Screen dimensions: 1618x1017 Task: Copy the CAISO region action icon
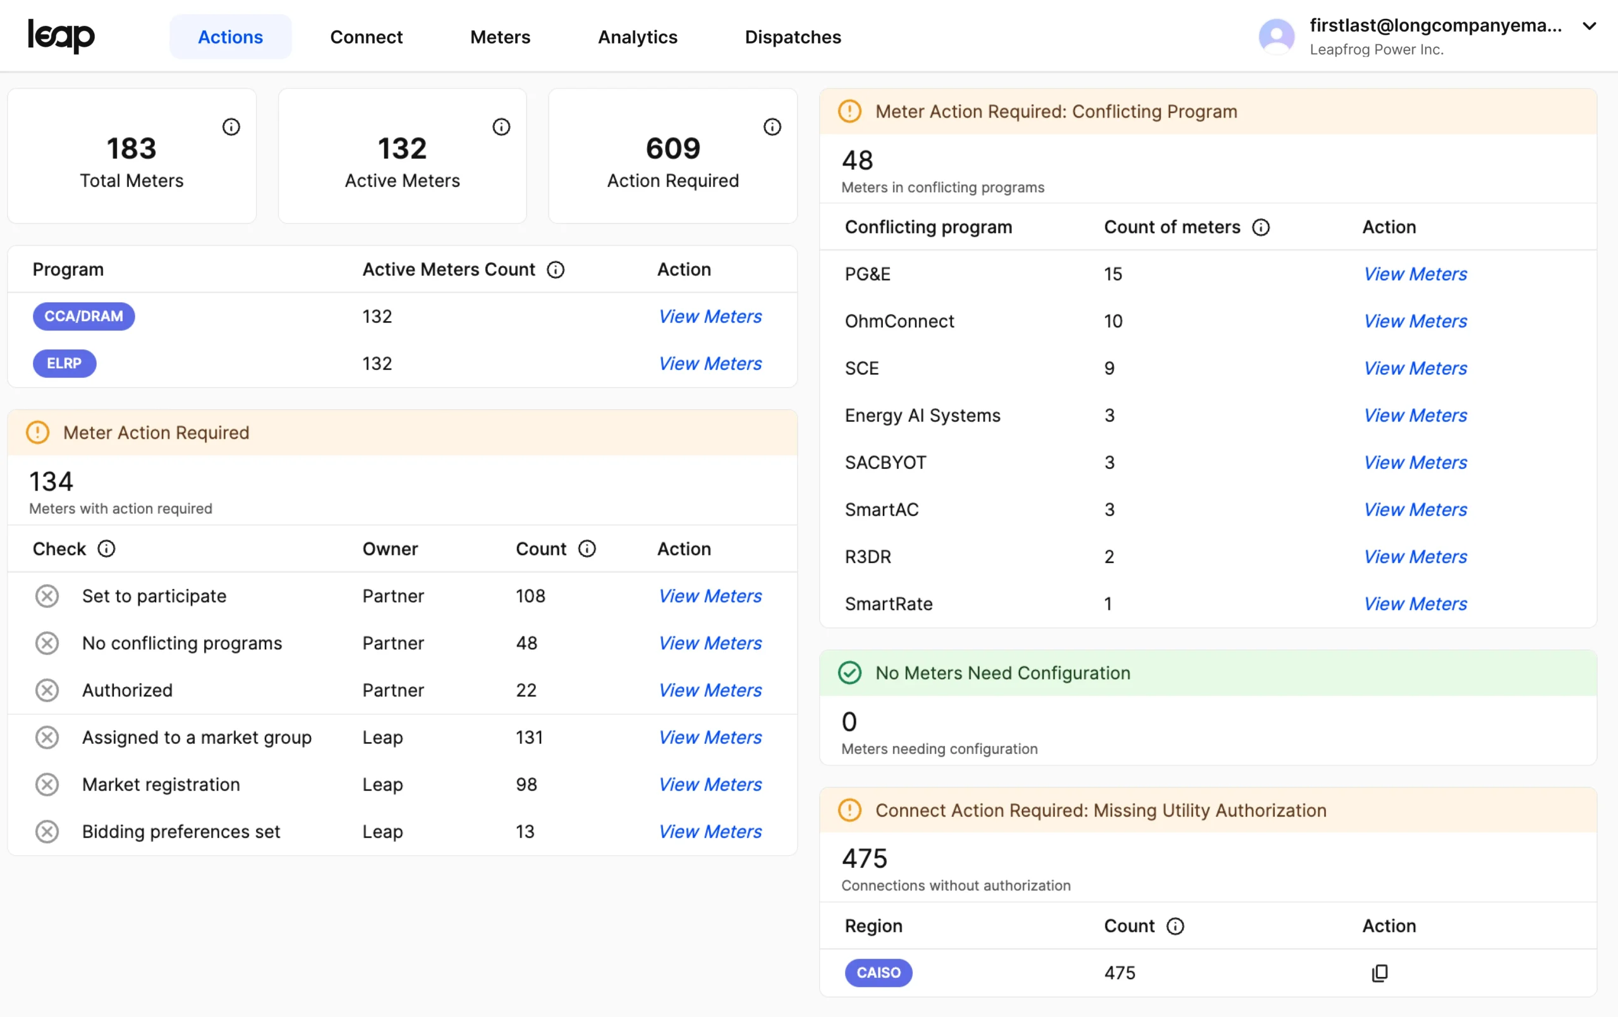pyautogui.click(x=1380, y=973)
